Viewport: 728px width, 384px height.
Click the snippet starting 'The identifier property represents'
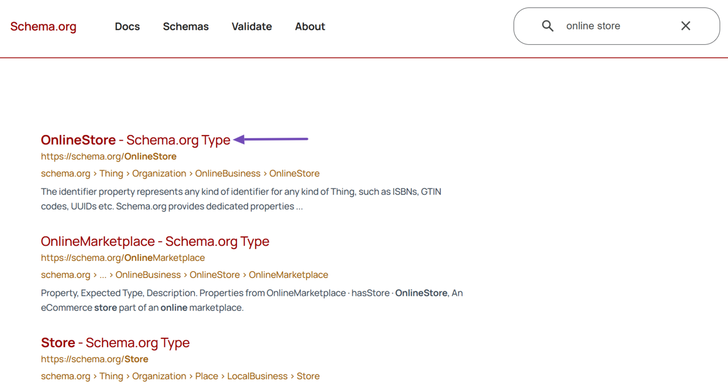click(x=241, y=199)
